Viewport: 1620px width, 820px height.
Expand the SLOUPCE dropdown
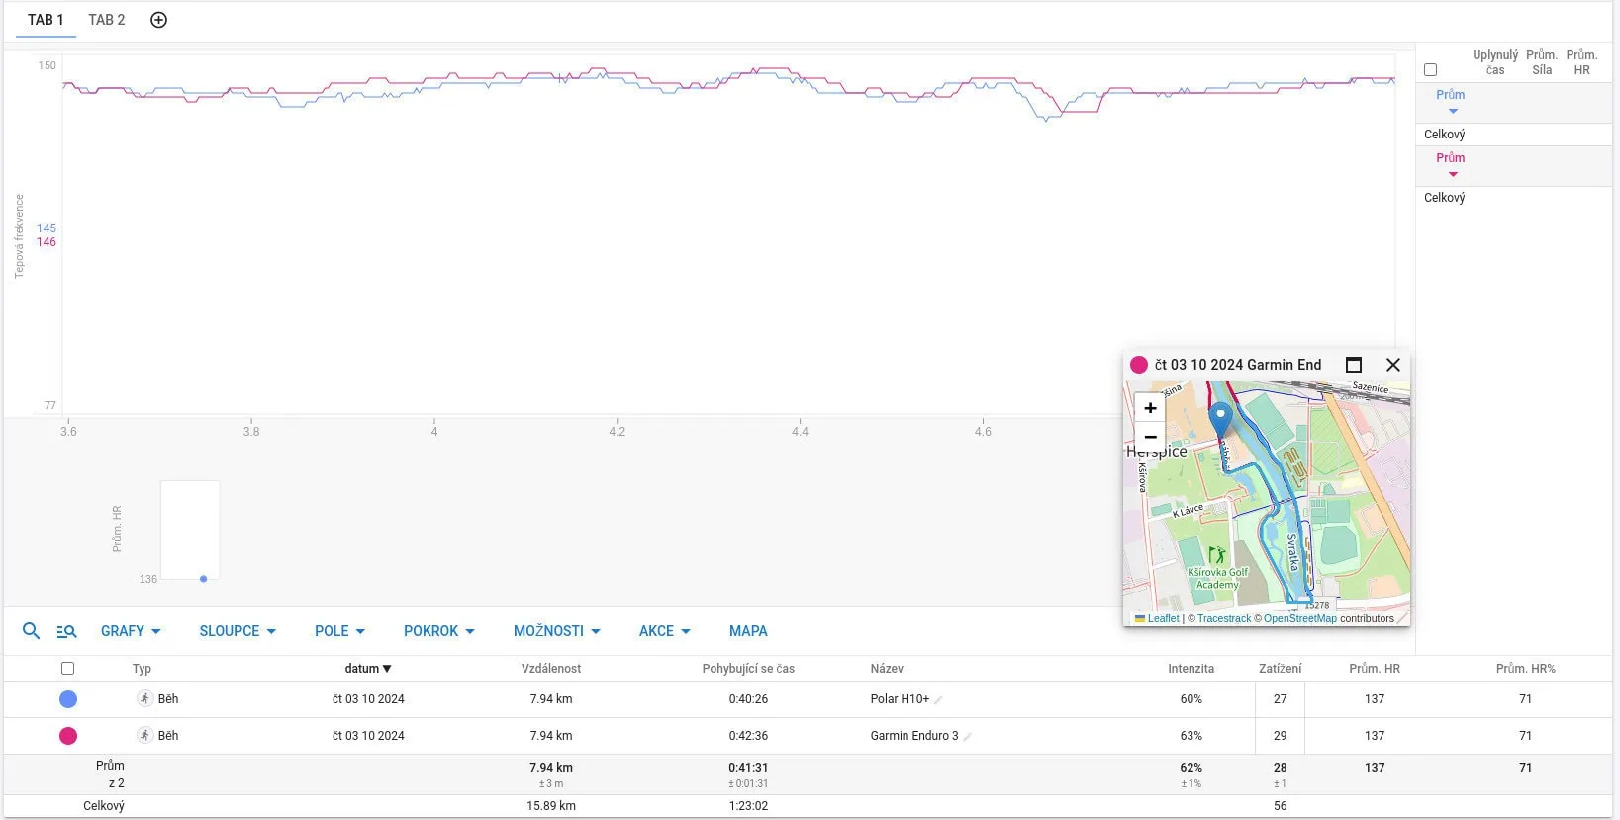[238, 631]
